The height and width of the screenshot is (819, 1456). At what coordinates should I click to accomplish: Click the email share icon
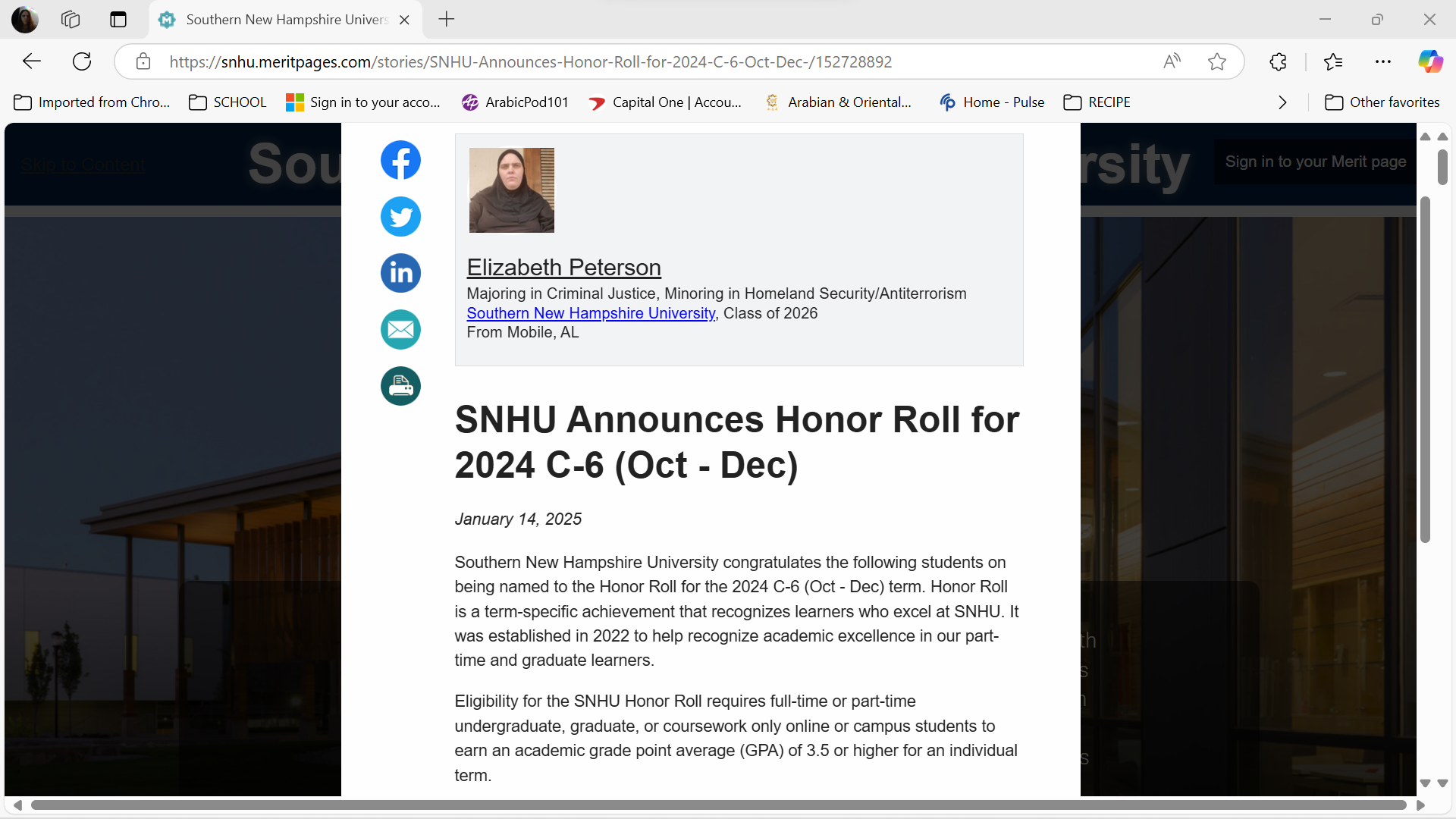(400, 330)
